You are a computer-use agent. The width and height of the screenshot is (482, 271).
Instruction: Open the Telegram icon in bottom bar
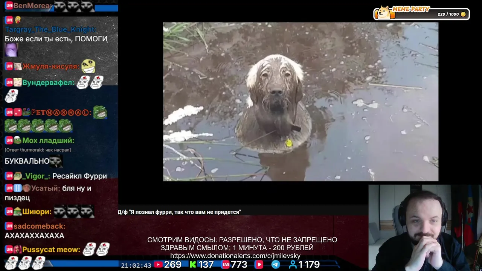tap(276, 265)
